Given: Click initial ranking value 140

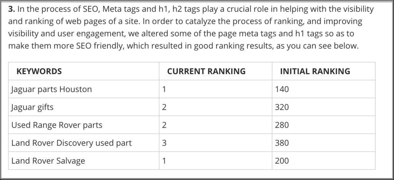Looking at the screenshot, I should 282,89.
